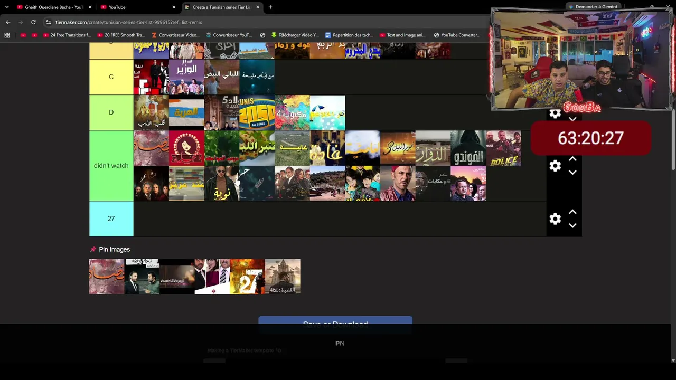The image size is (676, 380).
Task: Select the red woman-logo thumbnail in didn't watch tier
Action: point(186,148)
